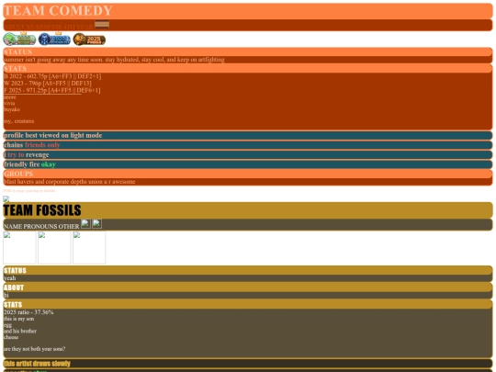Click the 'egg' text
Viewport: 496px width, 372px height.
pyautogui.click(x=7, y=325)
